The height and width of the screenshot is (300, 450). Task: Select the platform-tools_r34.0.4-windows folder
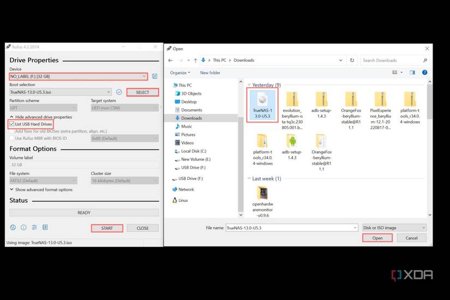point(262,149)
